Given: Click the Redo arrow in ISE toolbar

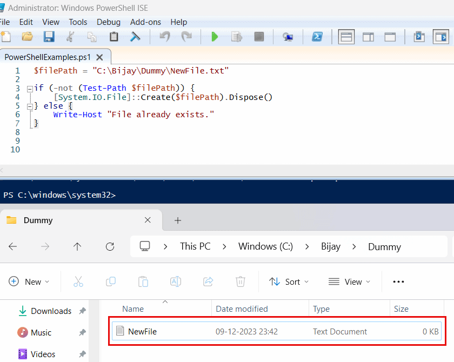Looking at the screenshot, I should (x=186, y=37).
